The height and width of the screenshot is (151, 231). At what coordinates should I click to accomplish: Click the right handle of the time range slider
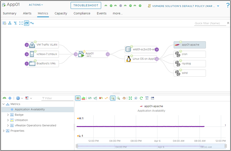click(225, 146)
